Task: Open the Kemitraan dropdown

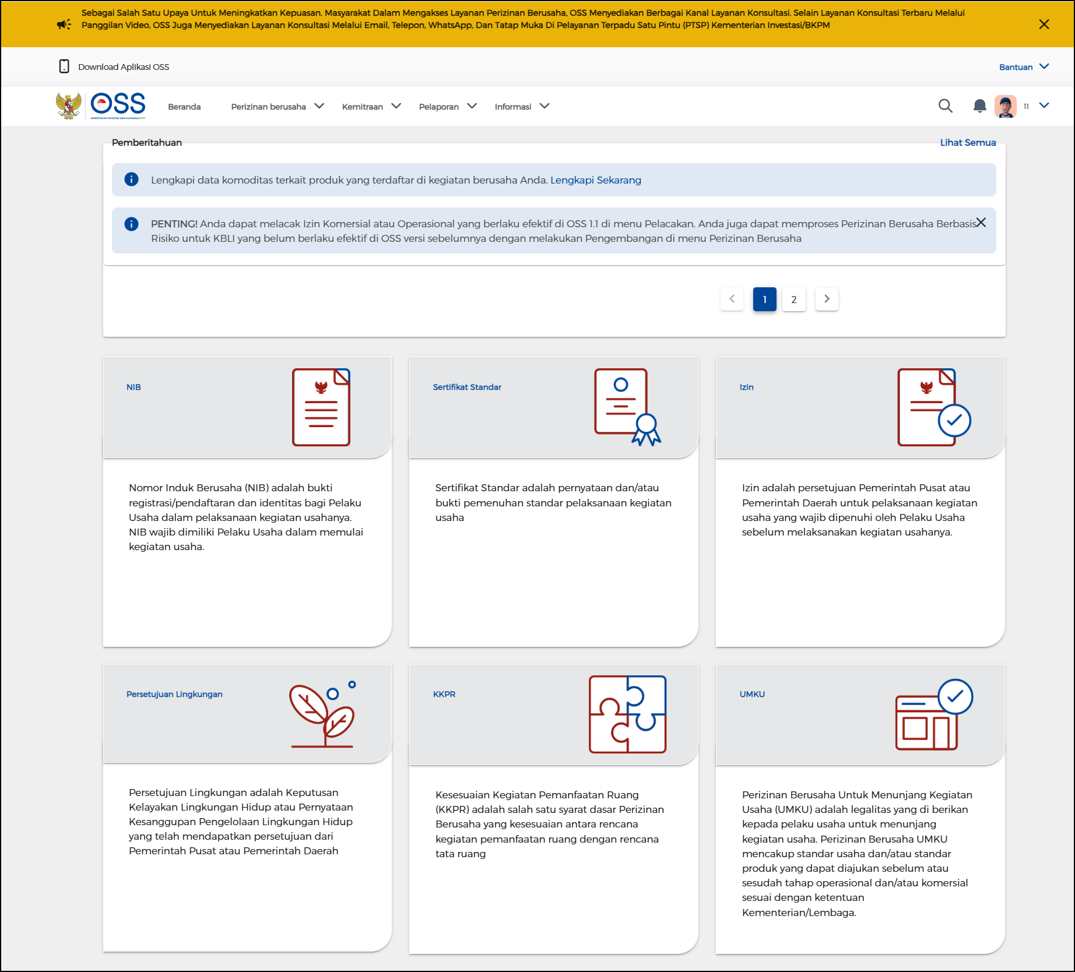Action: coord(371,107)
